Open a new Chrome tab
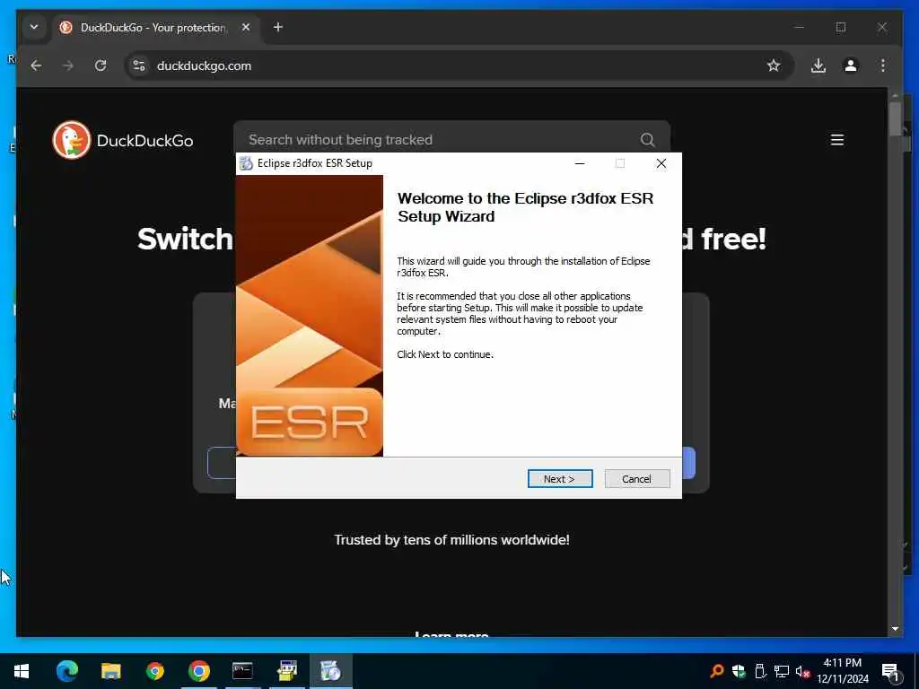 point(278,28)
